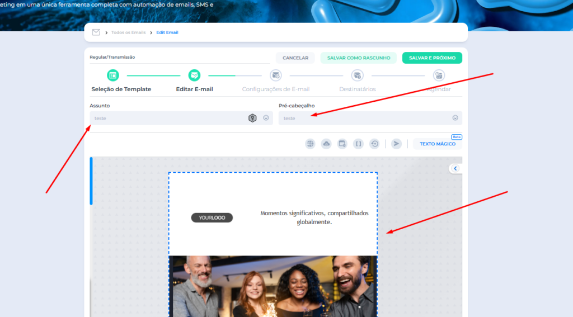
Task: Insert merge tags with the brackets icon
Action: pos(359,144)
